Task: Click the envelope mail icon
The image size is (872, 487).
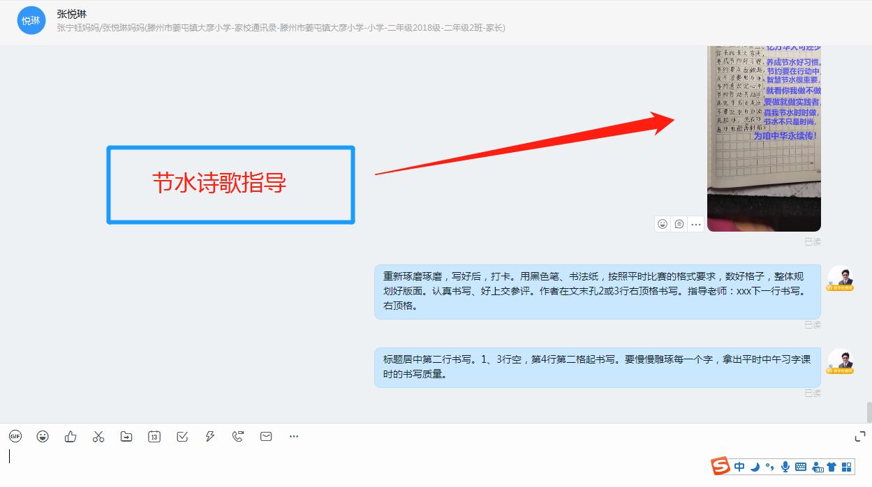Action: click(266, 436)
